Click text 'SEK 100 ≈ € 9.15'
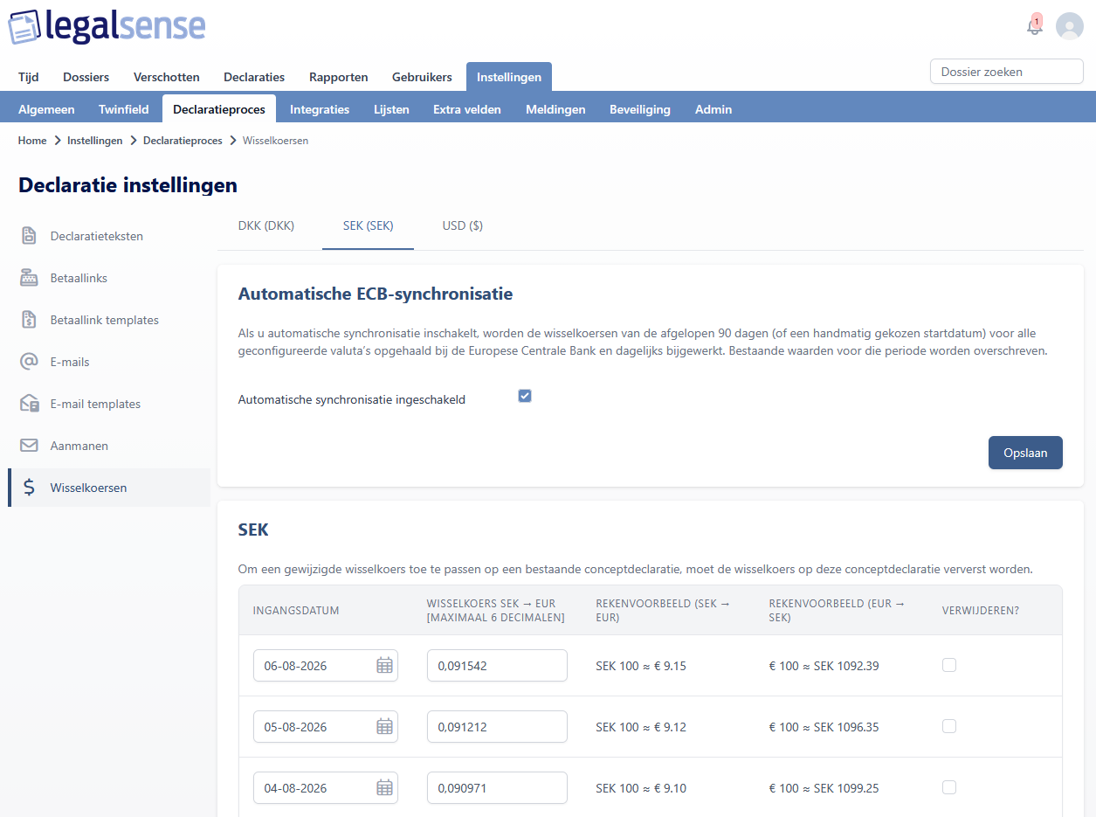 tap(641, 666)
